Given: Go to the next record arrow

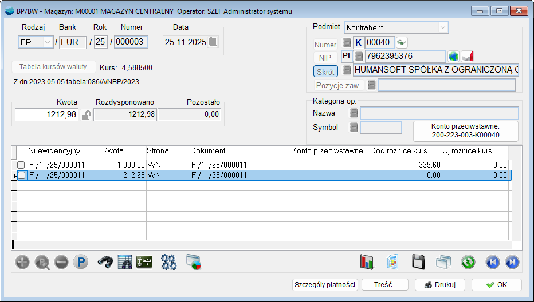Looking at the screenshot, I should [x=512, y=262].
